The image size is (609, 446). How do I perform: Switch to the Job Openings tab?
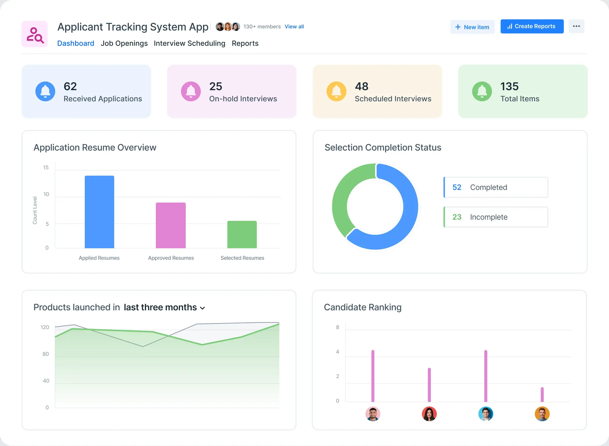[124, 43]
